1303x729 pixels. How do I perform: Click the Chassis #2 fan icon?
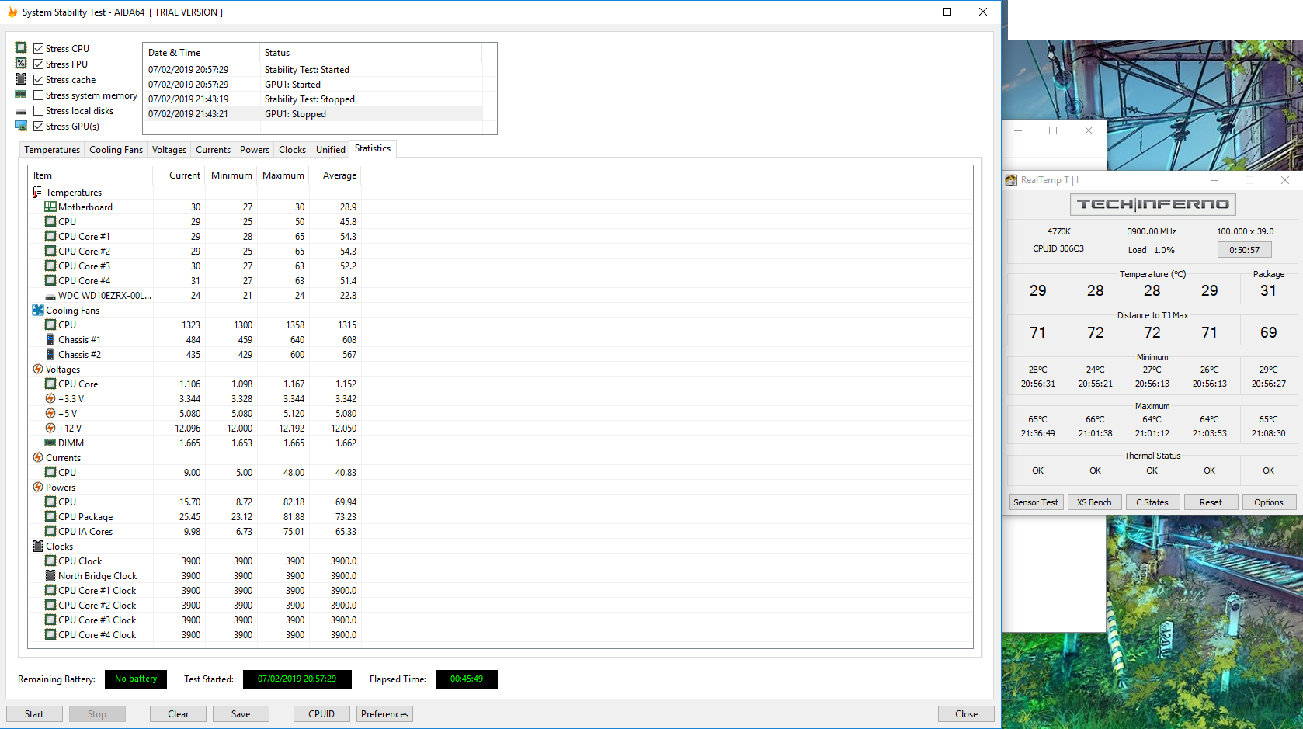tap(50, 354)
